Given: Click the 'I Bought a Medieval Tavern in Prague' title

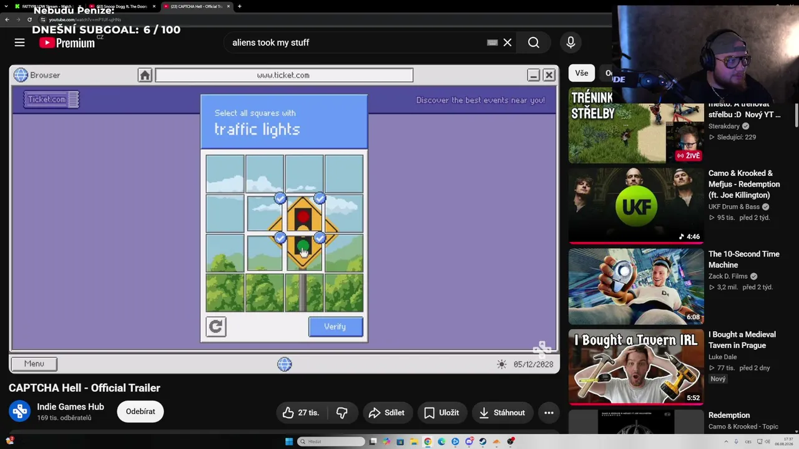Looking at the screenshot, I should (742, 340).
